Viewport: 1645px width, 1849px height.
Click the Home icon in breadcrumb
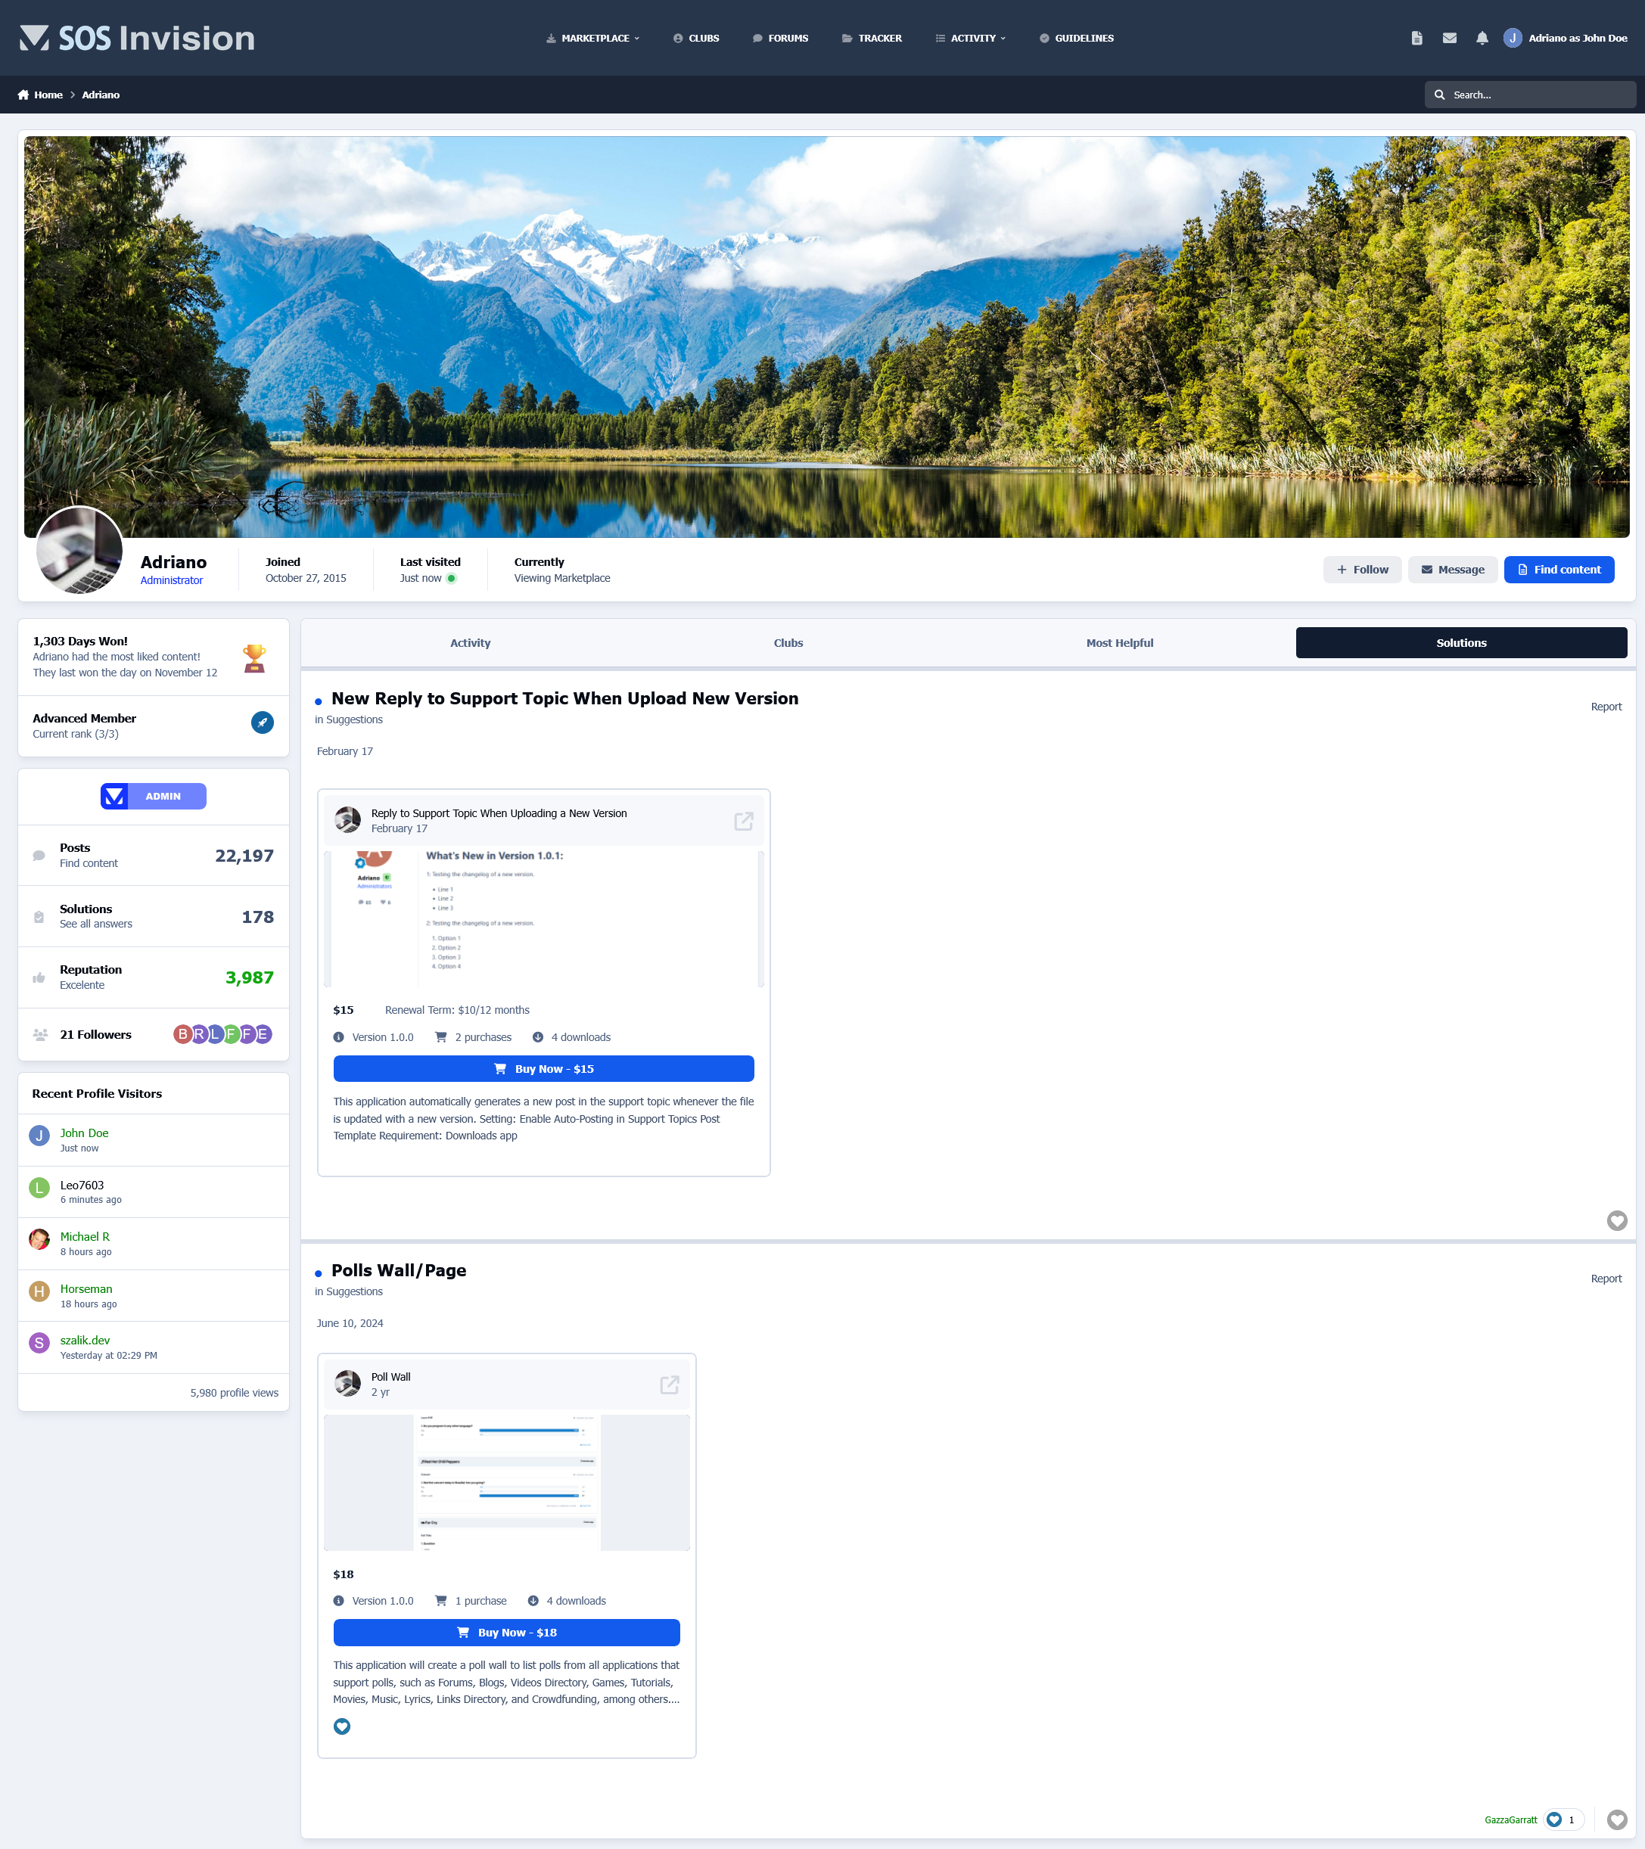pos(23,95)
